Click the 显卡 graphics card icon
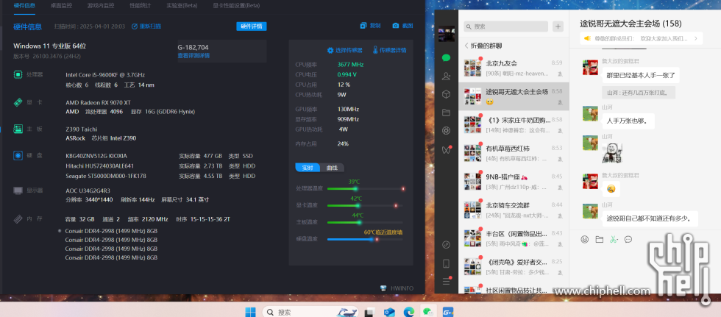The height and width of the screenshot is (317, 721). click(x=18, y=102)
